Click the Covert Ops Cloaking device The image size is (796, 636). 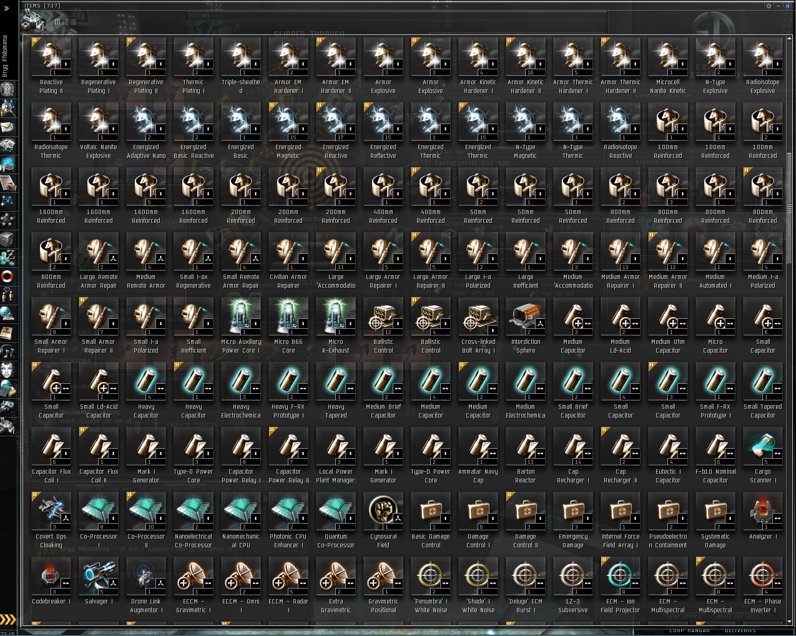(x=51, y=520)
